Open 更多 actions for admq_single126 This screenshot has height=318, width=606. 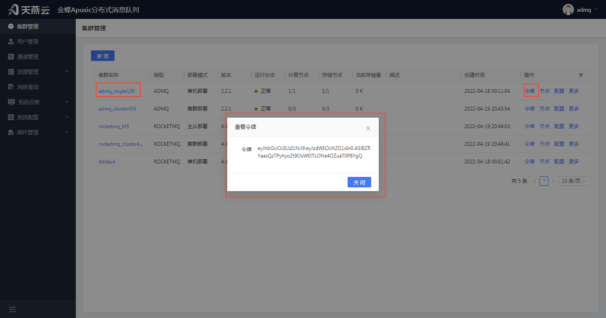pyautogui.click(x=574, y=91)
